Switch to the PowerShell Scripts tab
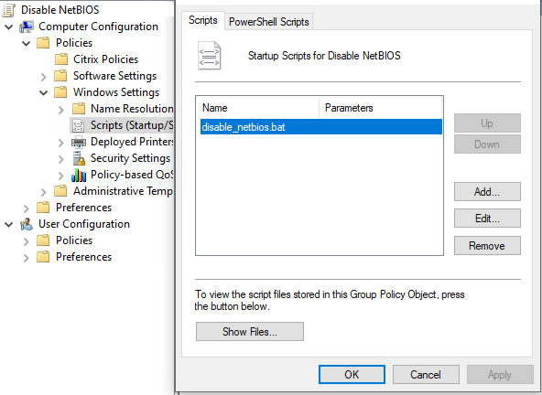The image size is (542, 395). [x=268, y=22]
